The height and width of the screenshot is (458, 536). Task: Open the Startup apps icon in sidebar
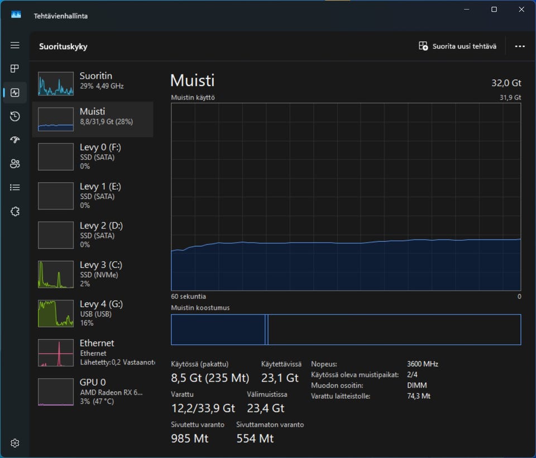pyautogui.click(x=15, y=140)
